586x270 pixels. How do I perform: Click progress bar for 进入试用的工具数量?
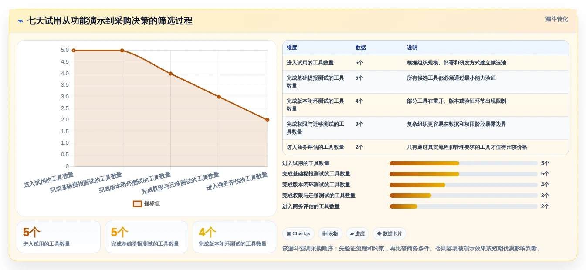(x=464, y=163)
